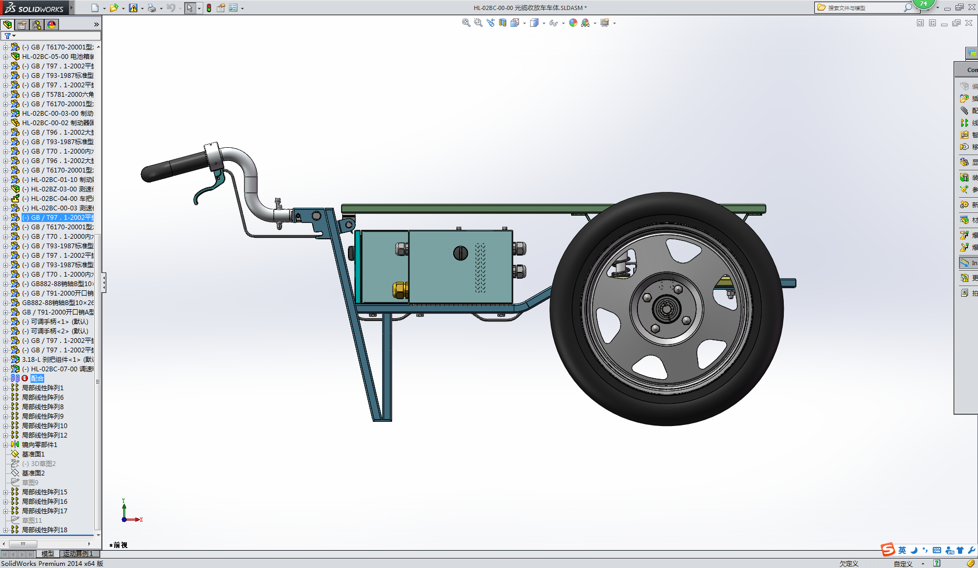
Task: Click the Open document folder icon
Action: [114, 8]
